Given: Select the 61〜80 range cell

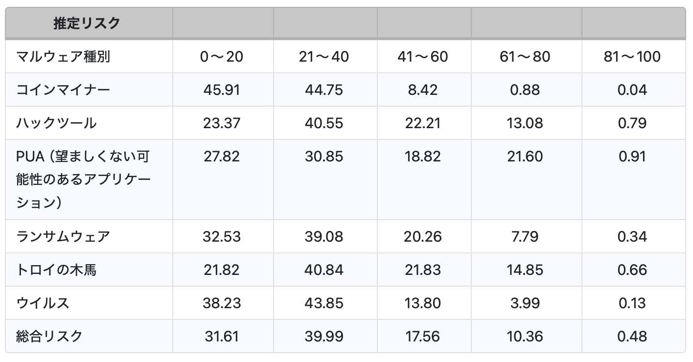Looking at the screenshot, I should tap(525, 57).
